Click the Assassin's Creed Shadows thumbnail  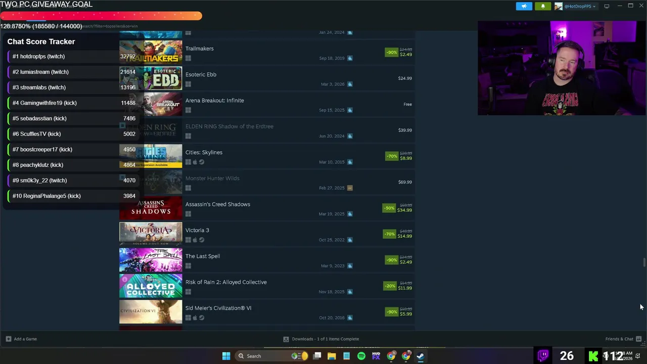[151, 208]
